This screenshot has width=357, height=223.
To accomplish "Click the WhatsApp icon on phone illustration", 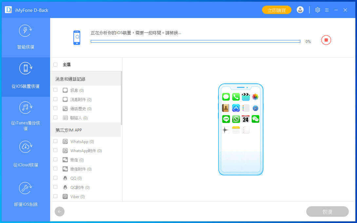I will coord(236,119).
